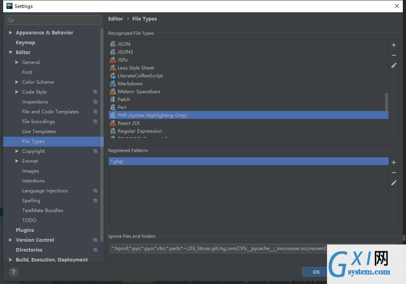
Task: Expand the Code Style subsection
Action: tap(17, 92)
